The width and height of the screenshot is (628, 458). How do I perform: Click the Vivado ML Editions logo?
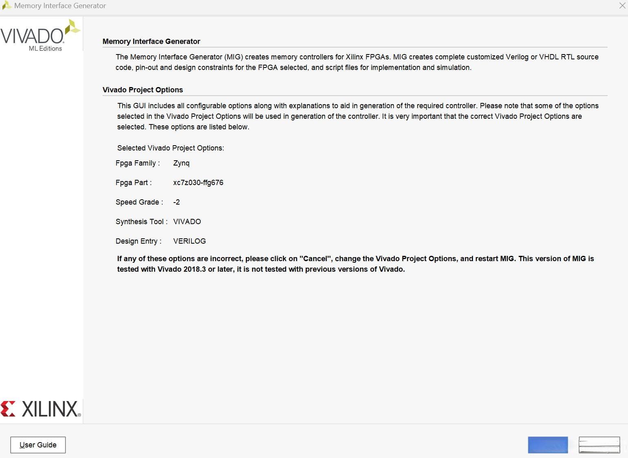click(x=40, y=35)
